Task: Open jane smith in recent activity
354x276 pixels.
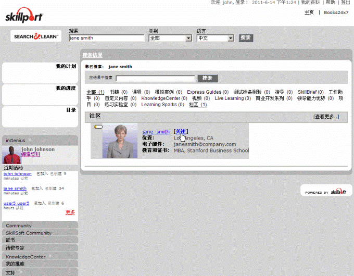Action: pos(15,189)
